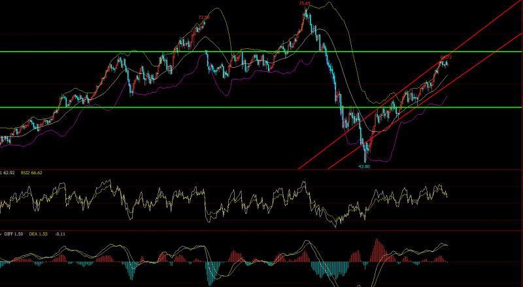Screen dimensions: 523x287
Task: Click the right end of white middle band
Action: pyautogui.click(x=447, y=76)
